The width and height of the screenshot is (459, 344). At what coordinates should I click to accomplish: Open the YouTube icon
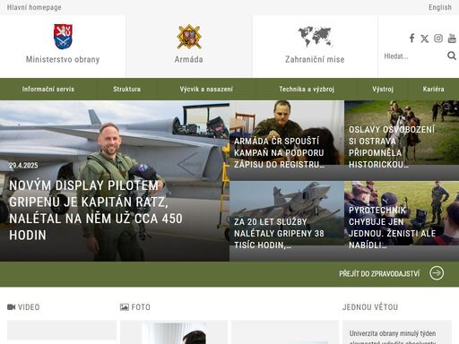[452, 39]
